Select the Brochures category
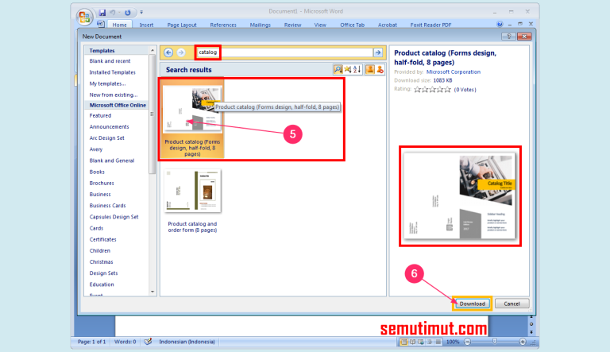Screen dimensions: 610x352 [x=102, y=183]
